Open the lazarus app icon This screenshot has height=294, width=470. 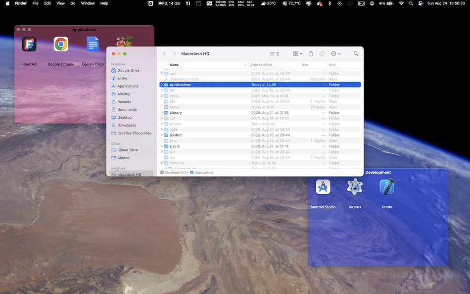click(355, 187)
